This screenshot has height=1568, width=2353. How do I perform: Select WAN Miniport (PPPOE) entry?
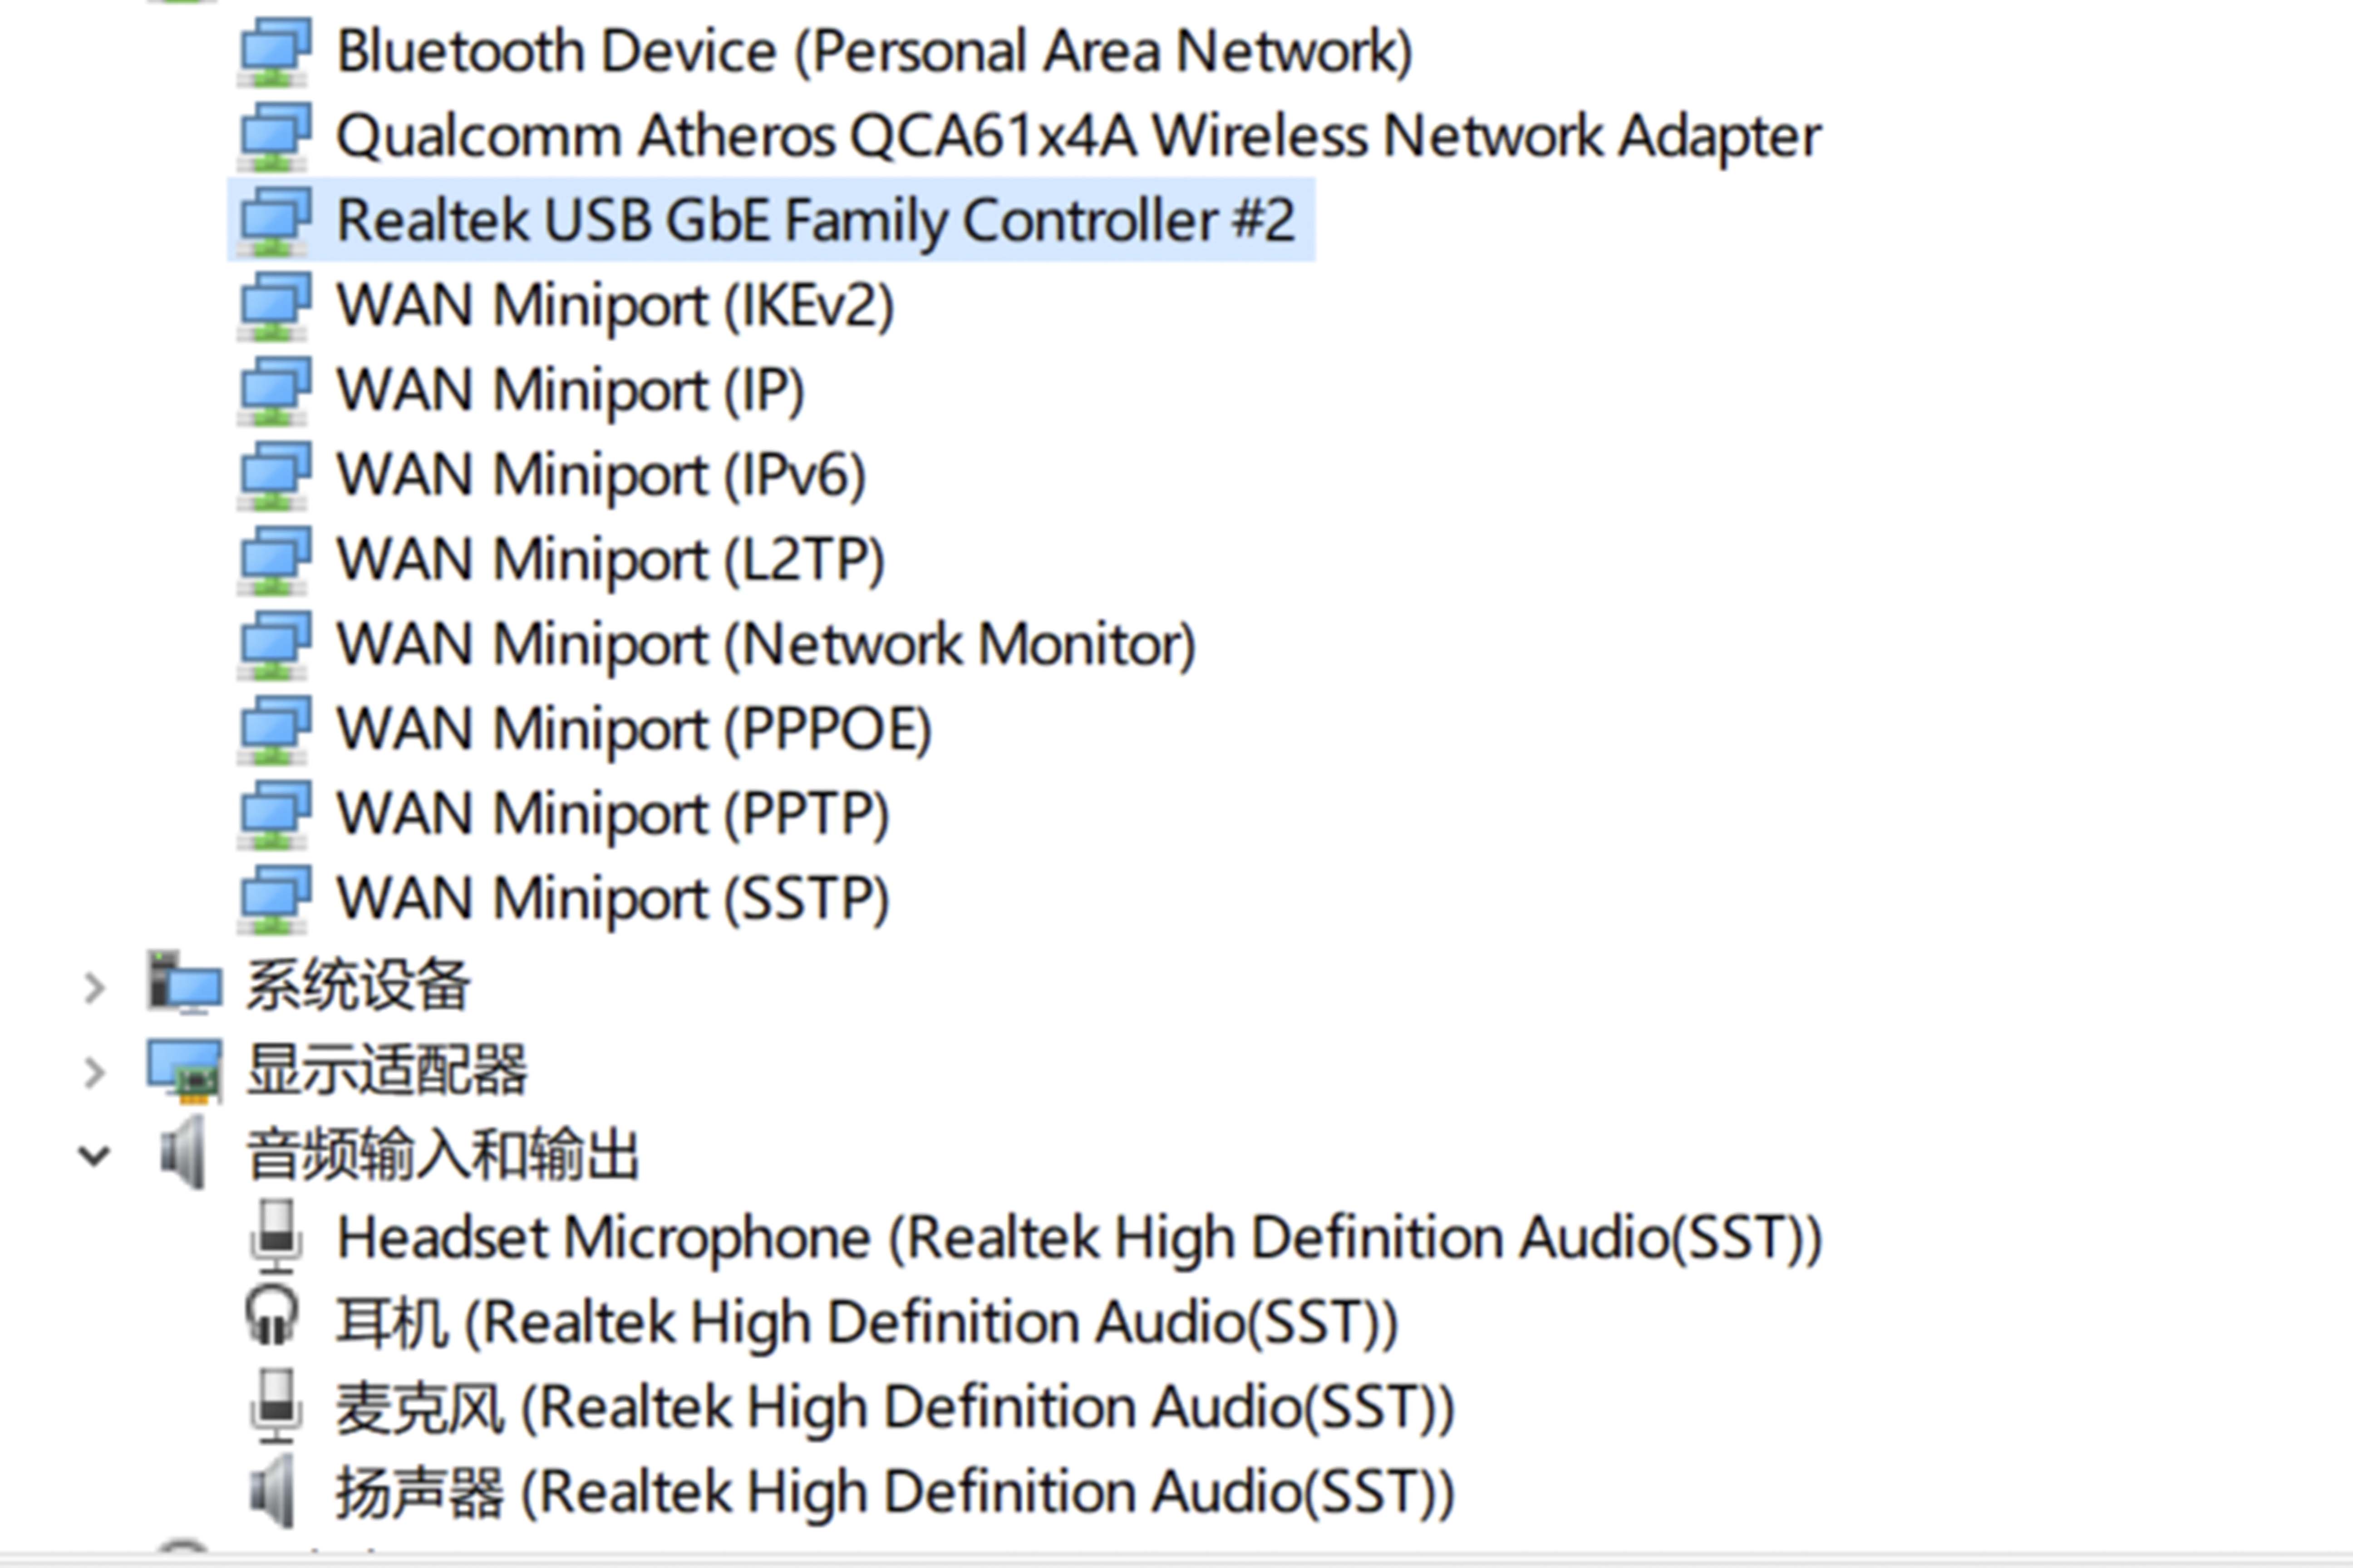(633, 729)
